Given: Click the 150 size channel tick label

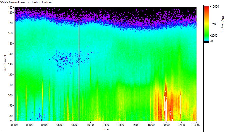Looking at the screenshot, I should (10, 43).
